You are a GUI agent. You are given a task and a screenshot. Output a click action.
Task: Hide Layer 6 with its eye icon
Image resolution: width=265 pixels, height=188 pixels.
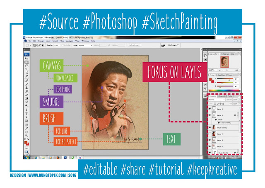click(x=210, y=146)
